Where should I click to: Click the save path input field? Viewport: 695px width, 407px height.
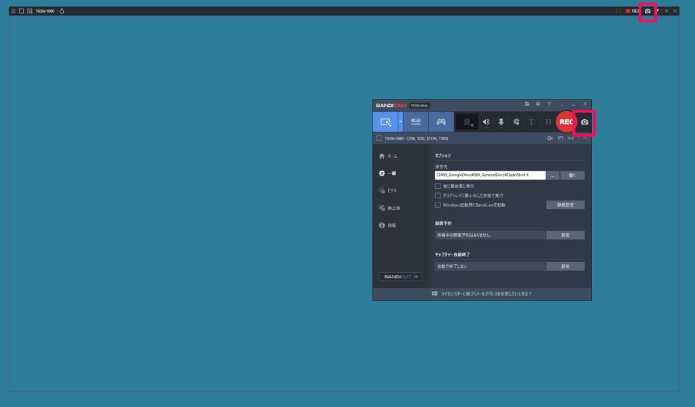click(490, 175)
